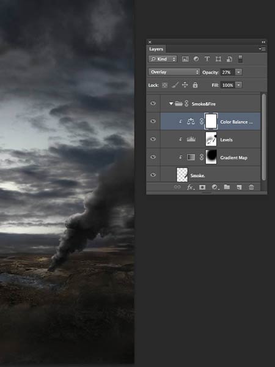Lock transparent pixels
The width and height of the screenshot is (275, 367).
coord(164,85)
